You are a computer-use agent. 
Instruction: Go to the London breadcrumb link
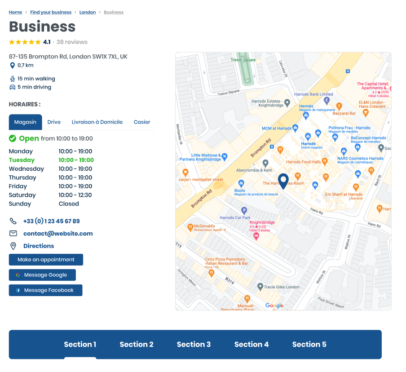point(88,12)
